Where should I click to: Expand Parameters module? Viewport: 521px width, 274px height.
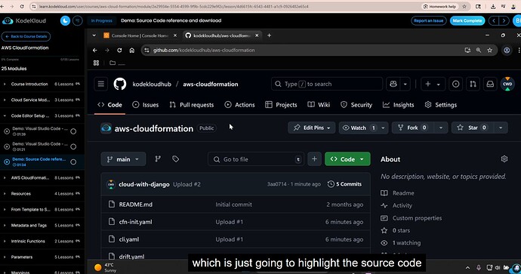42,257
